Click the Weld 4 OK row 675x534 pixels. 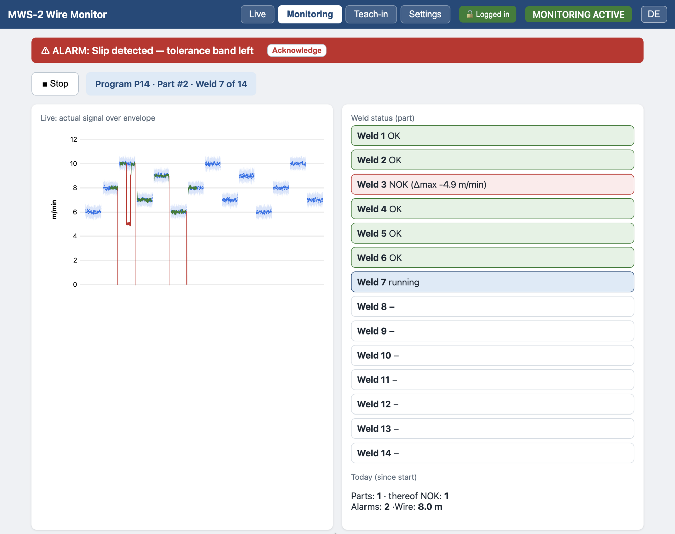492,209
